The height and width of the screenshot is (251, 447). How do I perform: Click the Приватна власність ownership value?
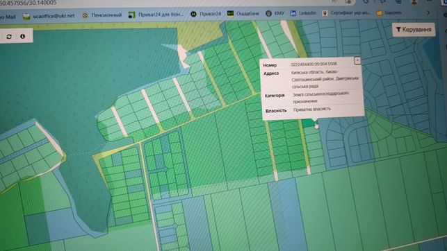(x=312, y=109)
